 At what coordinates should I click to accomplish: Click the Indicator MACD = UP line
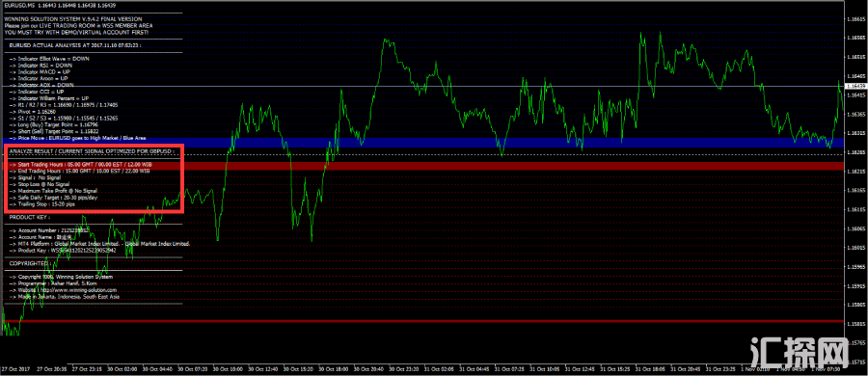coord(40,72)
